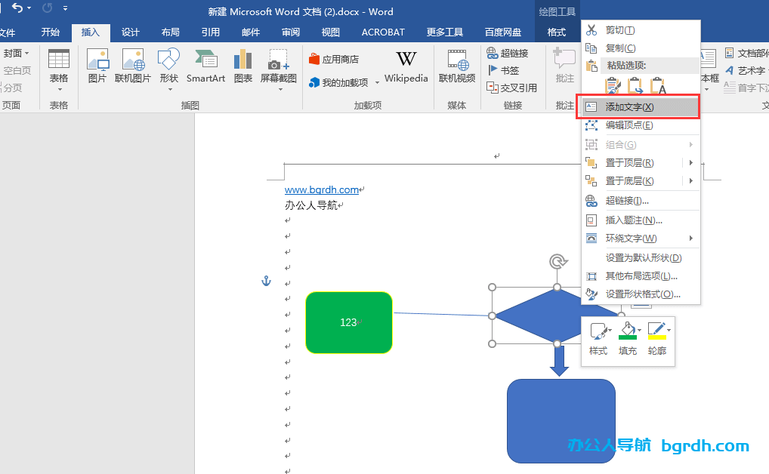Screen dimensions: 769x474
Task: Expand the 置于顶层 submenu arrow
Action: coord(691,162)
